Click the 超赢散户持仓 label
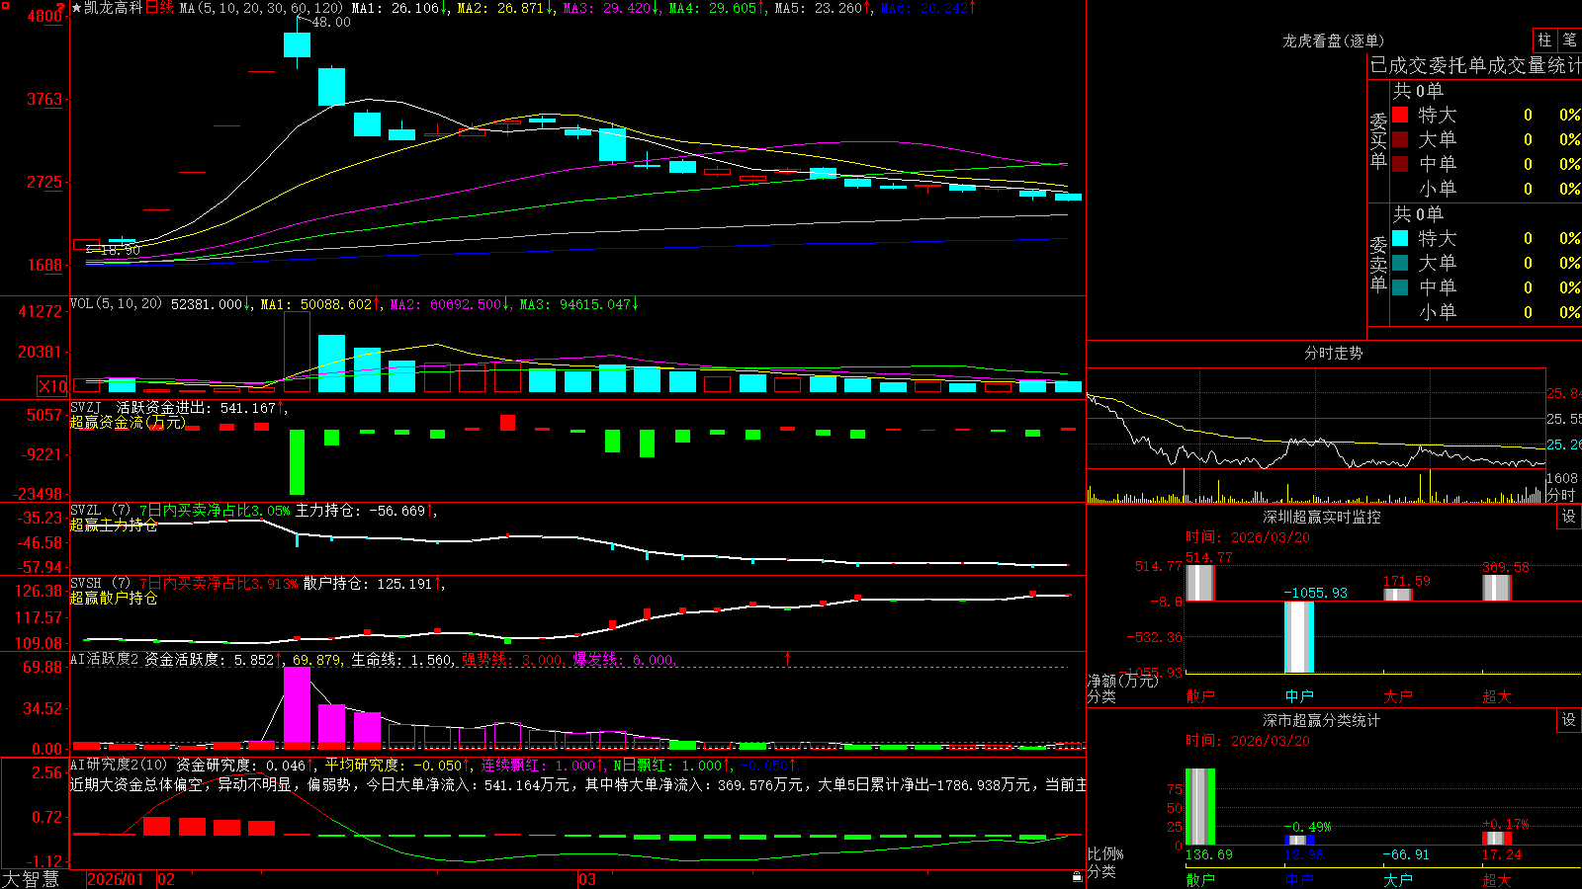 (114, 599)
